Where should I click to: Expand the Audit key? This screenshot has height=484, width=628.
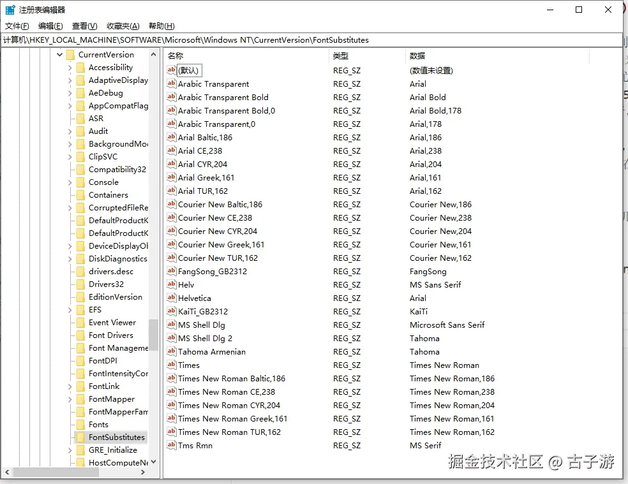tap(70, 131)
